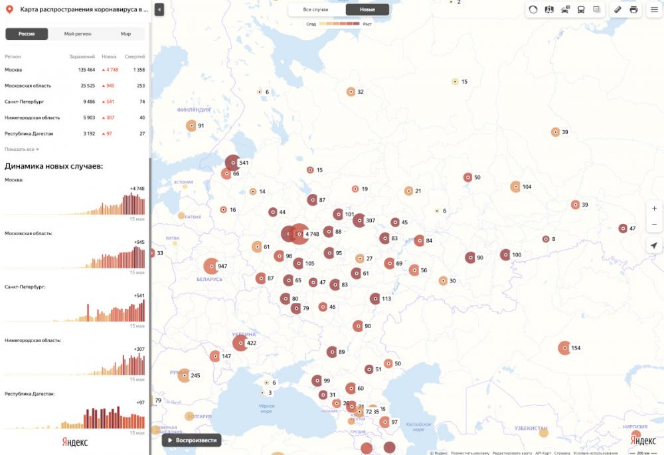The height and width of the screenshot is (455, 664).
Task: Click the Санкт-Петербург new cases bar chart
Action: coord(74,310)
